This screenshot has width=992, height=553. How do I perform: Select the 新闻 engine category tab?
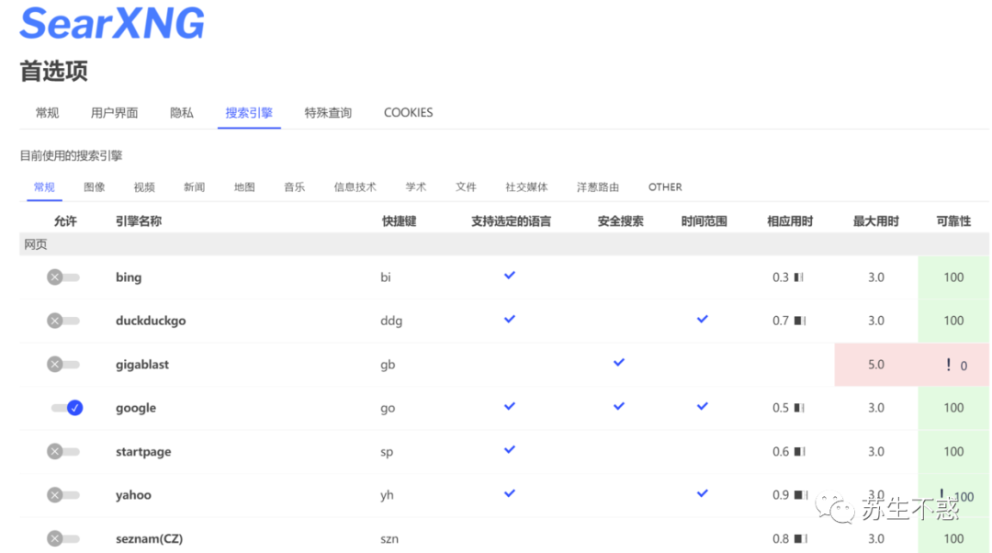coord(194,187)
